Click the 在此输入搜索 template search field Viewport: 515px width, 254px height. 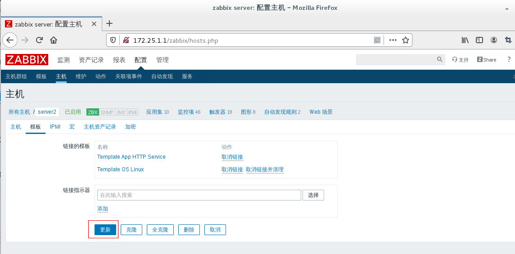[199, 195]
